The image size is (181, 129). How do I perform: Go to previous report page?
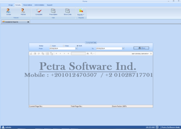[x=60, y=54]
